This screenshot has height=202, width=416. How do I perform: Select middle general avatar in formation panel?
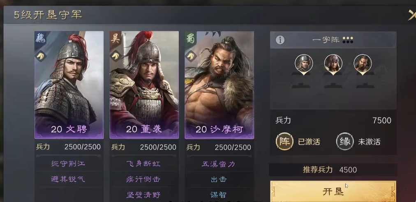click(333, 64)
